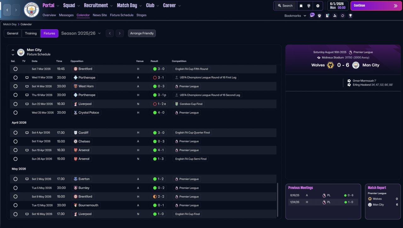The width and height of the screenshot is (403, 228).
Task: Click the Wolves crest in the match summary
Action: [331, 65]
